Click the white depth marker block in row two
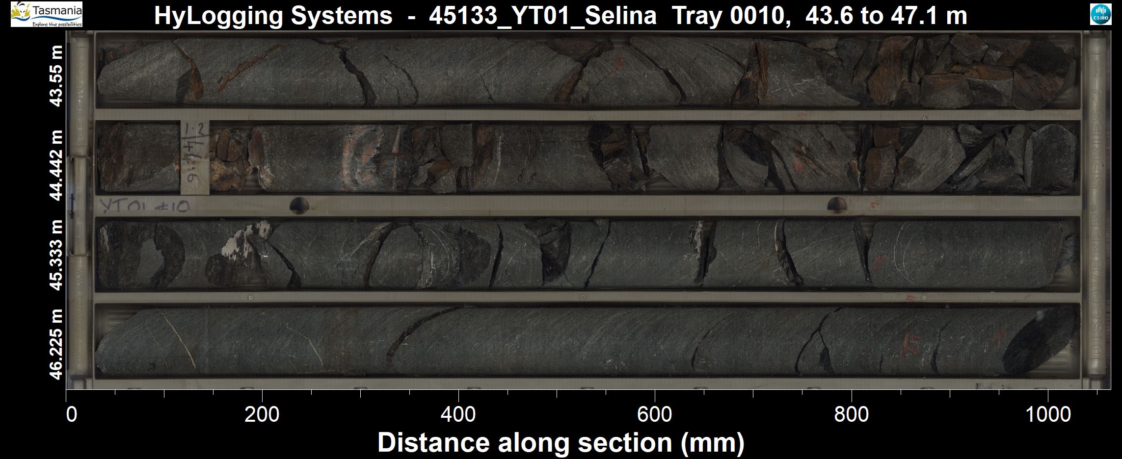The height and width of the screenshot is (459, 1122). click(x=195, y=157)
